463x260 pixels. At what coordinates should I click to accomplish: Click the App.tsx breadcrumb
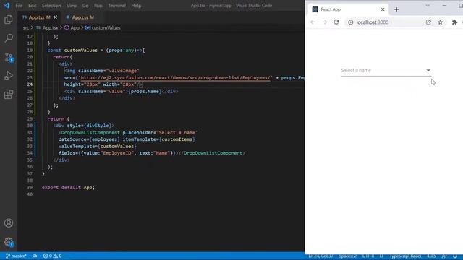coord(47,27)
